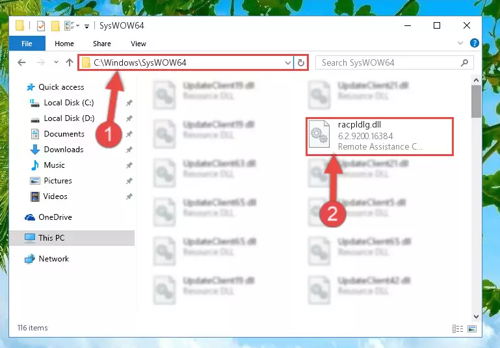Image resolution: width=500 pixels, height=348 pixels.
Task: Go forward using the Forward arrow
Action: click(41, 62)
